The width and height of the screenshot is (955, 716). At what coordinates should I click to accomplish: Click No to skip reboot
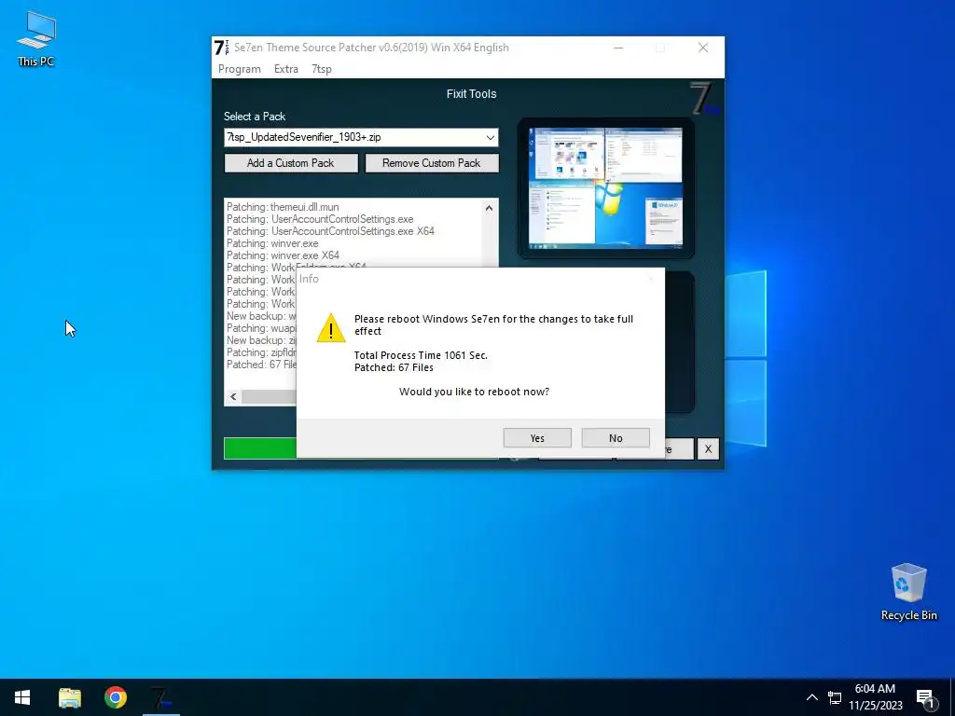point(616,438)
